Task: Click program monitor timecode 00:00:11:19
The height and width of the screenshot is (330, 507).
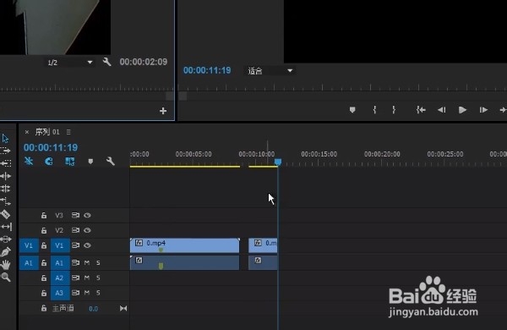Action: pyautogui.click(x=207, y=70)
